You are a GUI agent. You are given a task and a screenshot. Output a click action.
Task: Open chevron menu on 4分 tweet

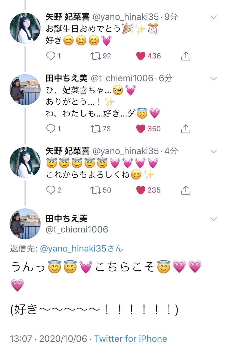(x=214, y=151)
